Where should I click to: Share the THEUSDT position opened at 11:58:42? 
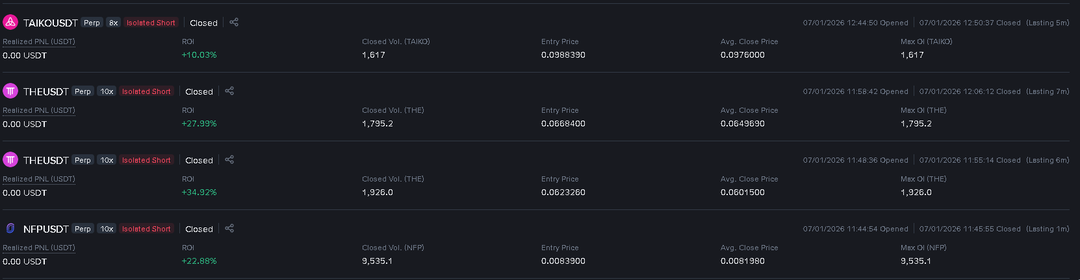coord(229,91)
